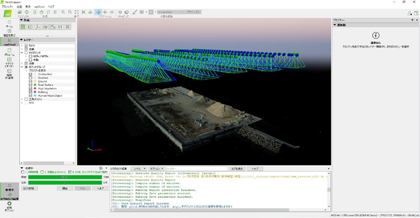Open the 処理 process menu

click(x=19, y=7)
